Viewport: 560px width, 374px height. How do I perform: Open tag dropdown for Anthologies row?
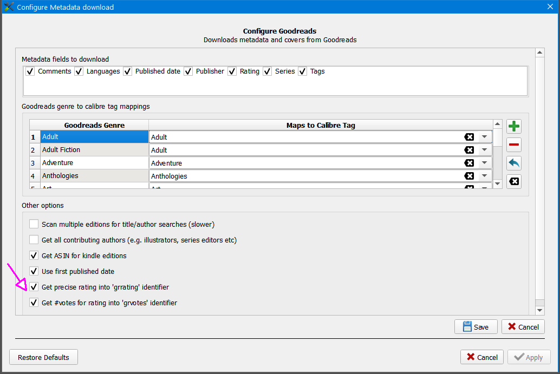(484, 176)
